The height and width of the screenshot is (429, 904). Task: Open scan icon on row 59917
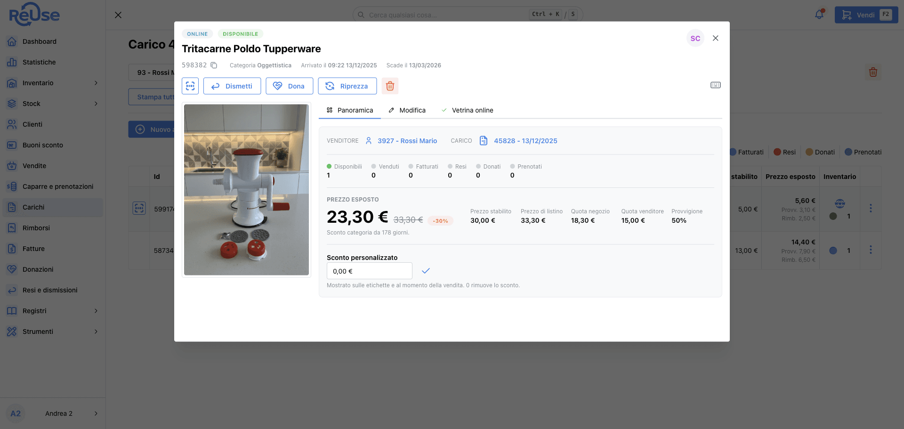[139, 208]
